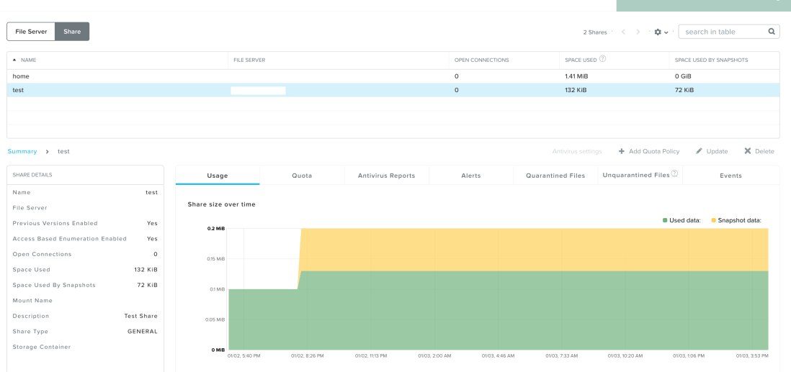Go to the Summary breadcrumb link
Viewport: 791px width, 372px height.
point(22,151)
